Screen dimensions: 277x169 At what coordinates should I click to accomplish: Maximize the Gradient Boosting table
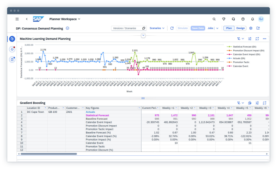[265, 103]
